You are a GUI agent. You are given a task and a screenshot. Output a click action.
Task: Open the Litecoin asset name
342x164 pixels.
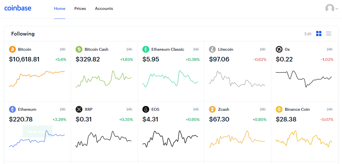[226, 49]
